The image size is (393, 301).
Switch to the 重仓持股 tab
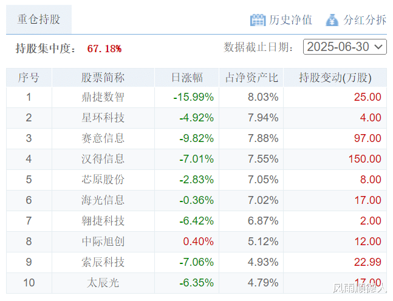[39, 19]
